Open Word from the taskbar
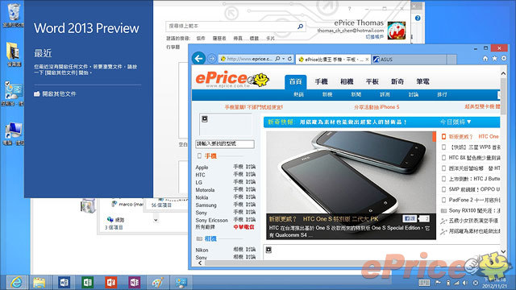This screenshot has height=290, width=516. click(64, 283)
